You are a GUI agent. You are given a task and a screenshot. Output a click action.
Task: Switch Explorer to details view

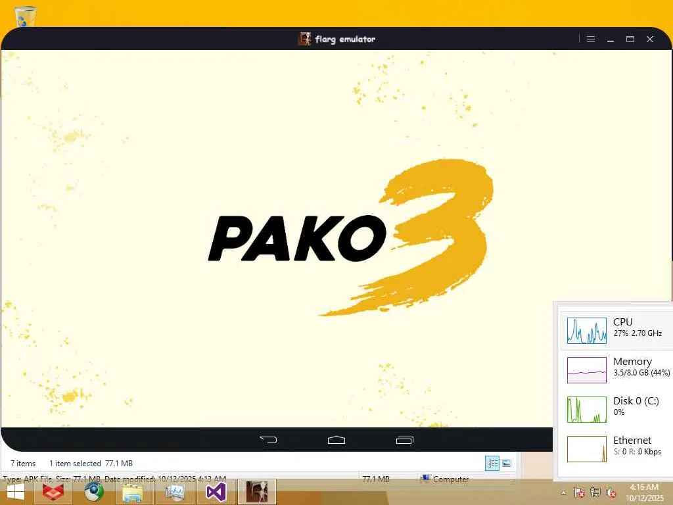point(492,464)
